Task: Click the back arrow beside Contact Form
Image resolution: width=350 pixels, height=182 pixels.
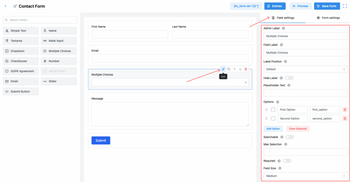Action: click(x=5, y=6)
